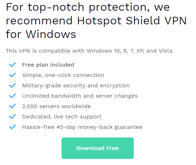Click the words 'for Windows' in heading
Viewport: 196px width, 165px height.
(x=41, y=34)
